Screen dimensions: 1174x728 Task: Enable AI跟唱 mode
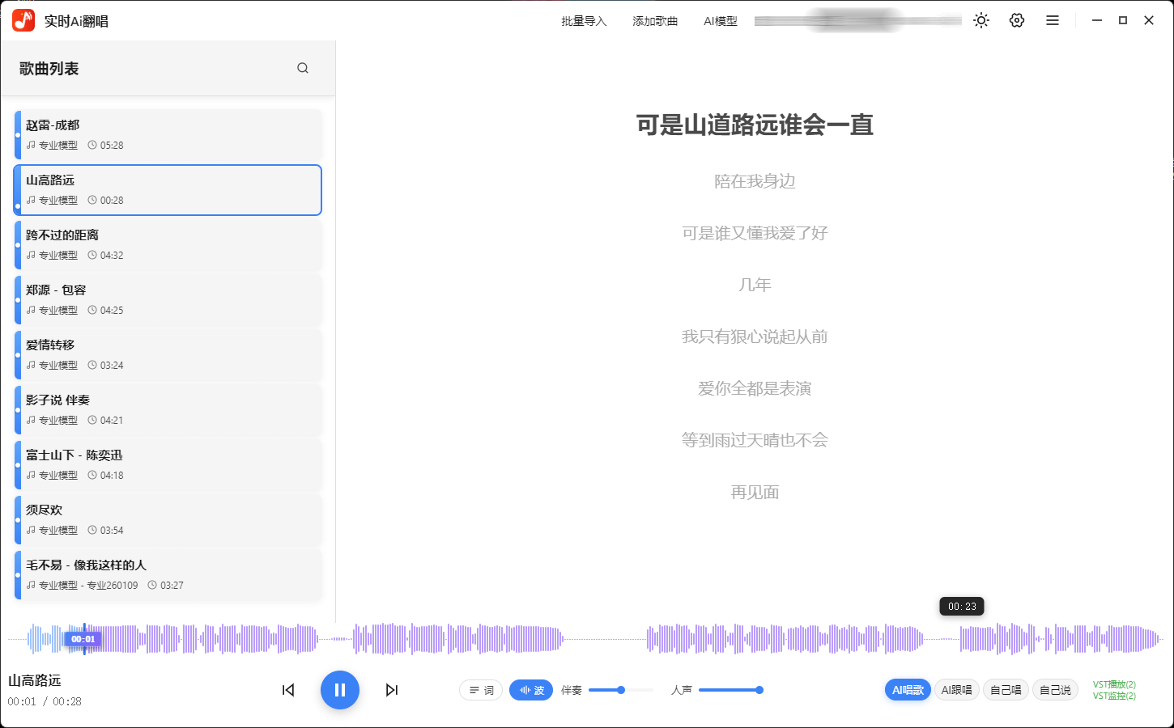[x=956, y=690]
